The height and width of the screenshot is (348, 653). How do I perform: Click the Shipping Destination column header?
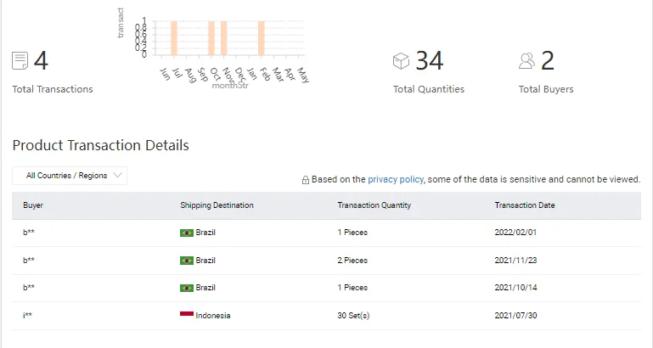(217, 205)
